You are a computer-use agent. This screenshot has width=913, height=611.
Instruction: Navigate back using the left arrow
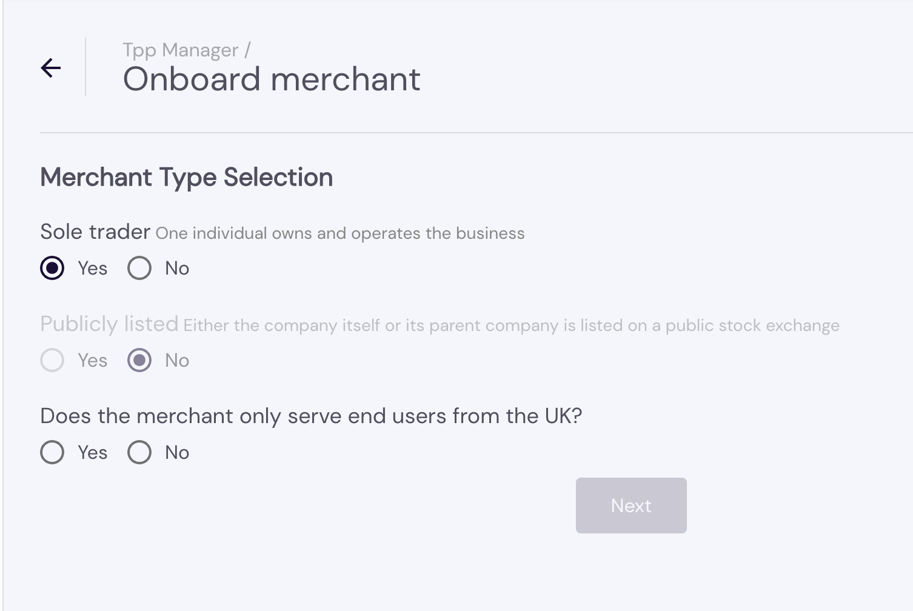click(x=51, y=68)
